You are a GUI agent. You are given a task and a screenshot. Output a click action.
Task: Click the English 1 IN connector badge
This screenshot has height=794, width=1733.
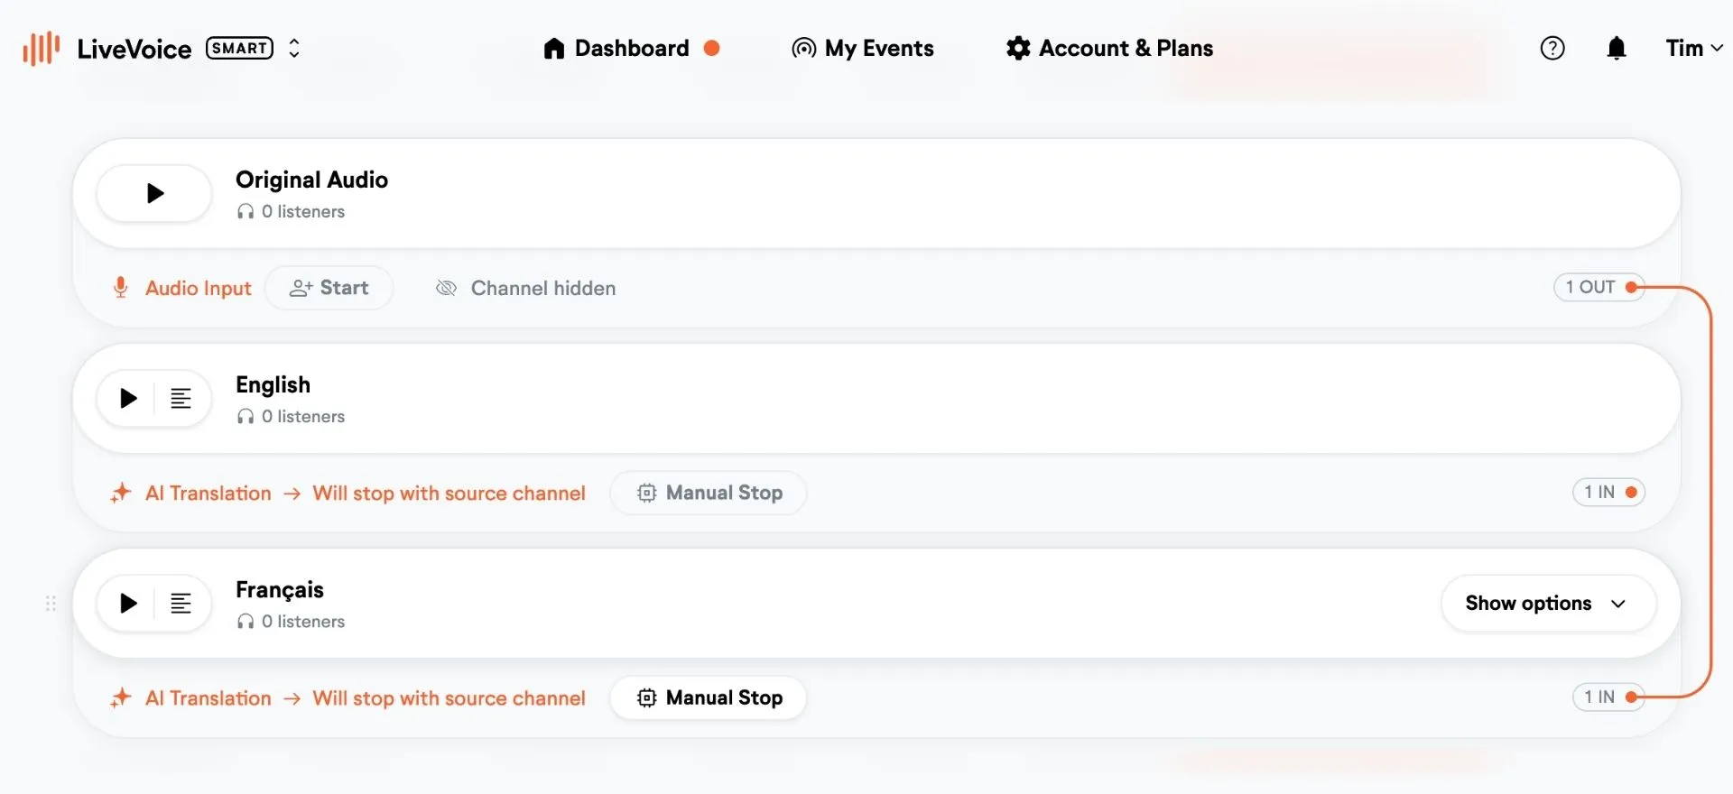[x=1608, y=492]
